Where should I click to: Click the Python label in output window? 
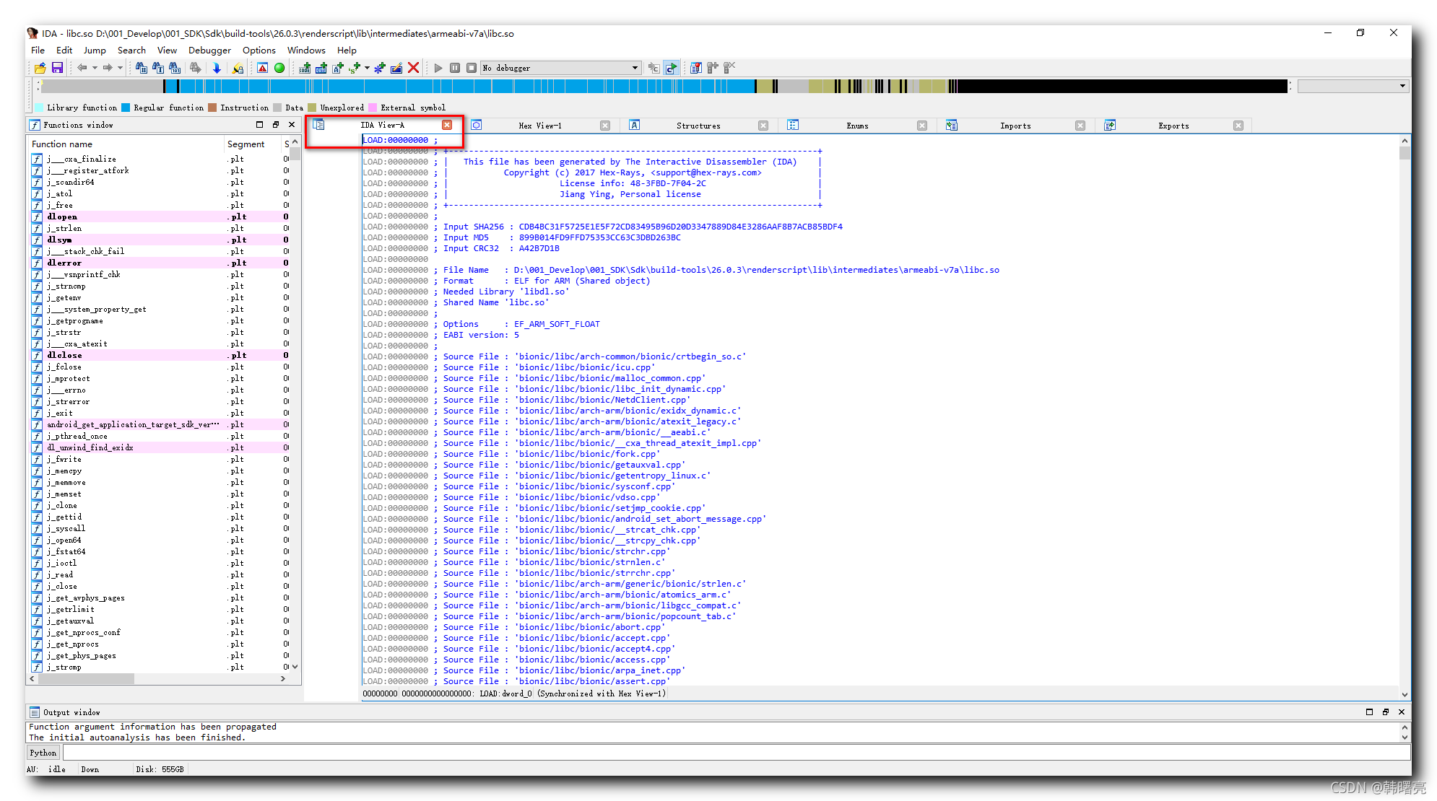click(x=42, y=752)
